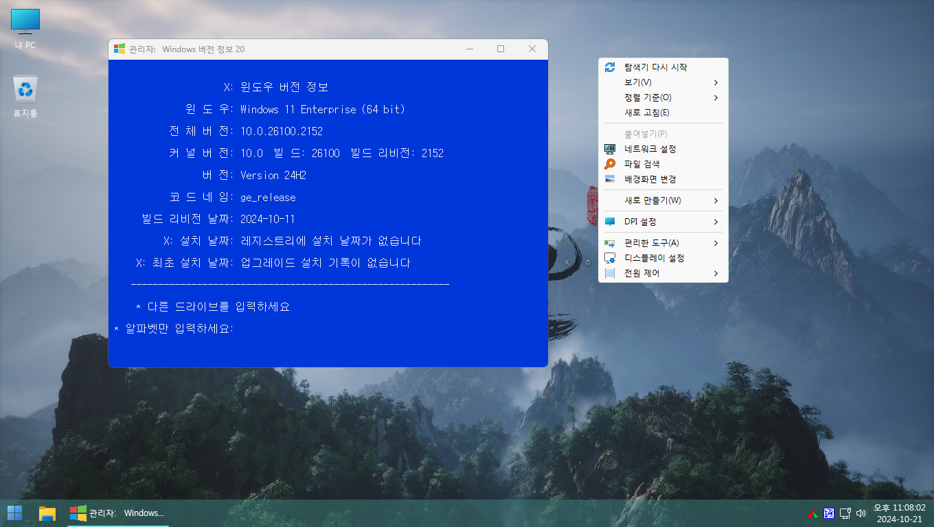
Task: Click the full version 10.0.26100.2152
Action: 282,131
